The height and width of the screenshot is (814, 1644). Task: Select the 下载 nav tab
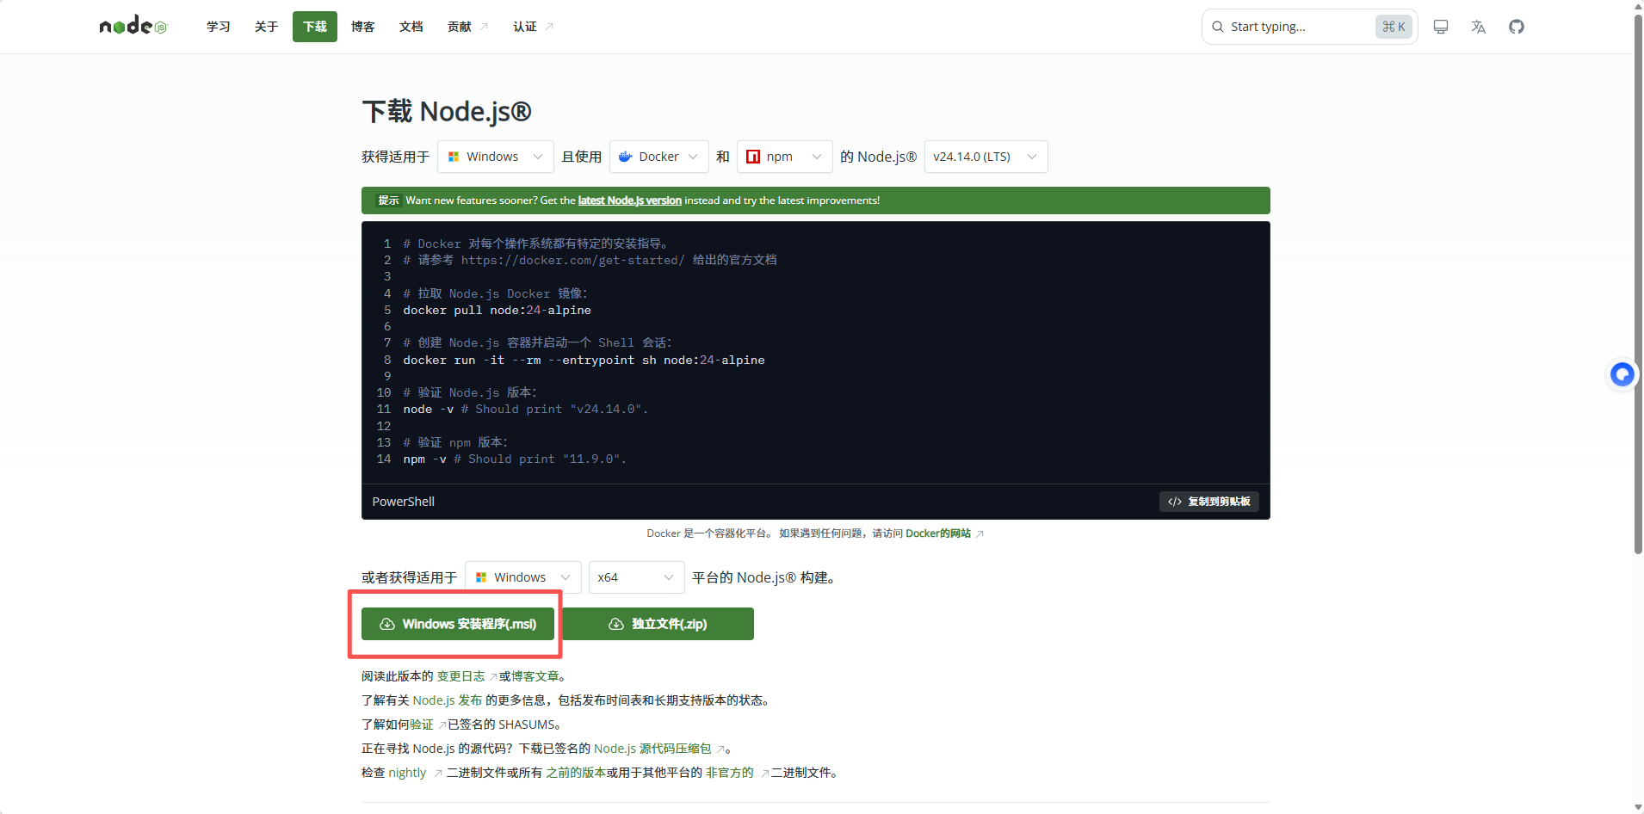coord(315,27)
